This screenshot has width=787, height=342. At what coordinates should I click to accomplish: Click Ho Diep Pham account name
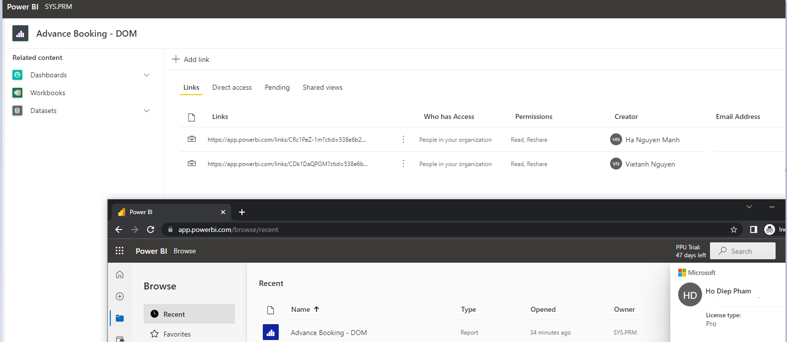pos(728,291)
